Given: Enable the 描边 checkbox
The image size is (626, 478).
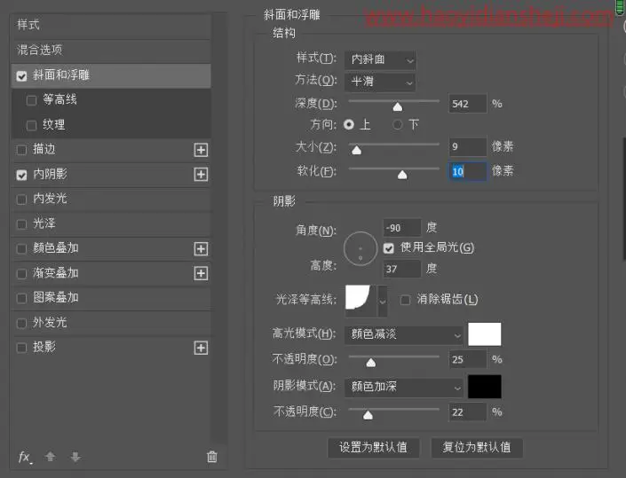Looking at the screenshot, I should click(x=21, y=150).
